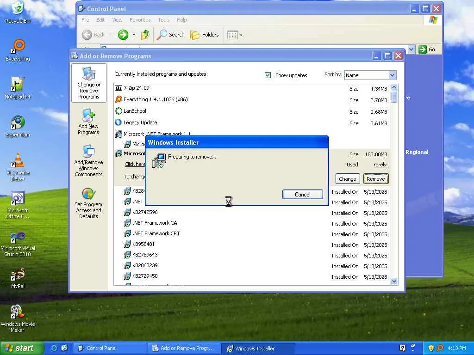Click Folders in the Control Panel toolbar

click(204, 35)
